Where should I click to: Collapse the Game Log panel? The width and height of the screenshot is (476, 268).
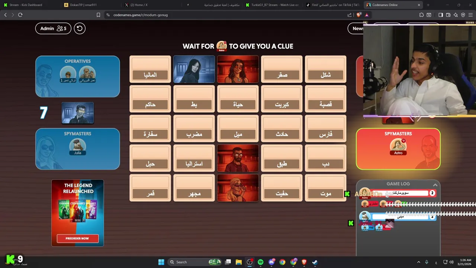435,185
